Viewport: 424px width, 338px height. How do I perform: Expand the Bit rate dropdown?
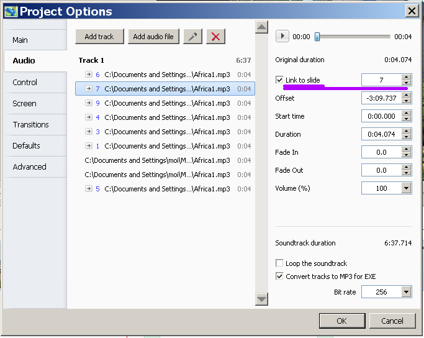pyautogui.click(x=406, y=292)
